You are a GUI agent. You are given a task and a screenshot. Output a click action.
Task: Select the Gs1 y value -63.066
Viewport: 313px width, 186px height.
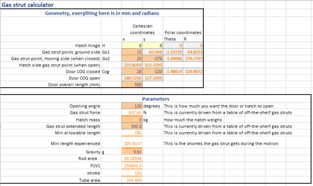click(153, 52)
